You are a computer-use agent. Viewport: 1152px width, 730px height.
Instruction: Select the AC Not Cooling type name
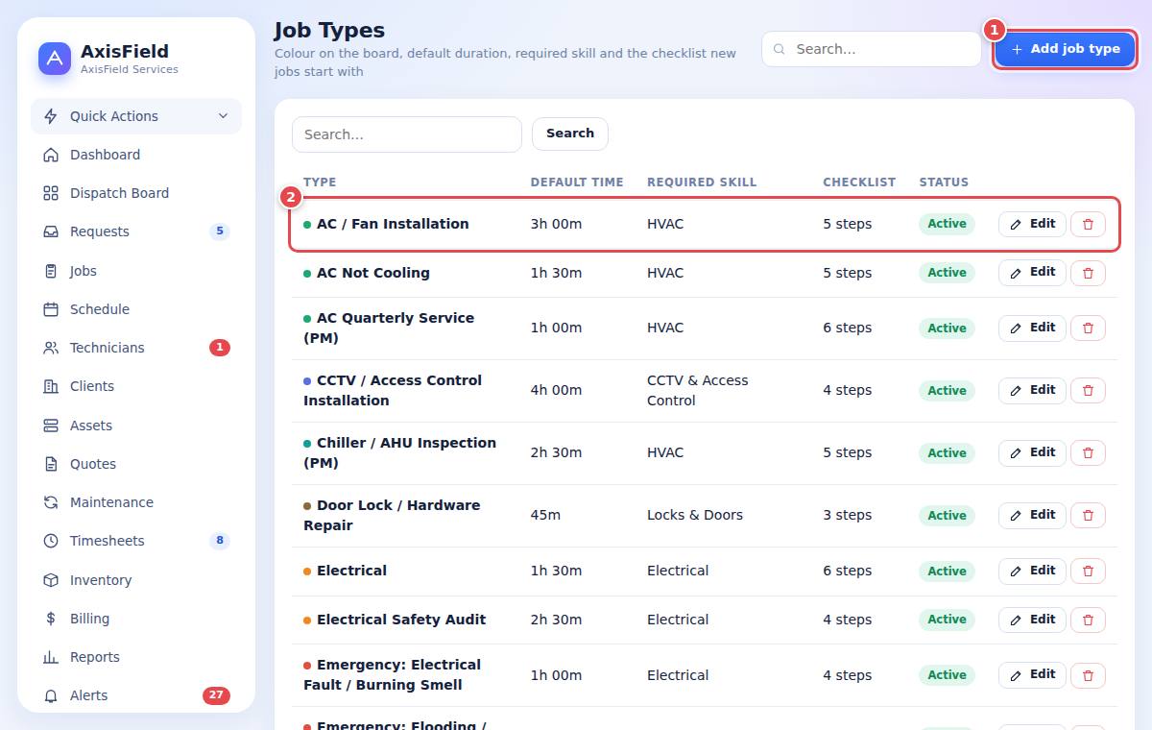(373, 273)
